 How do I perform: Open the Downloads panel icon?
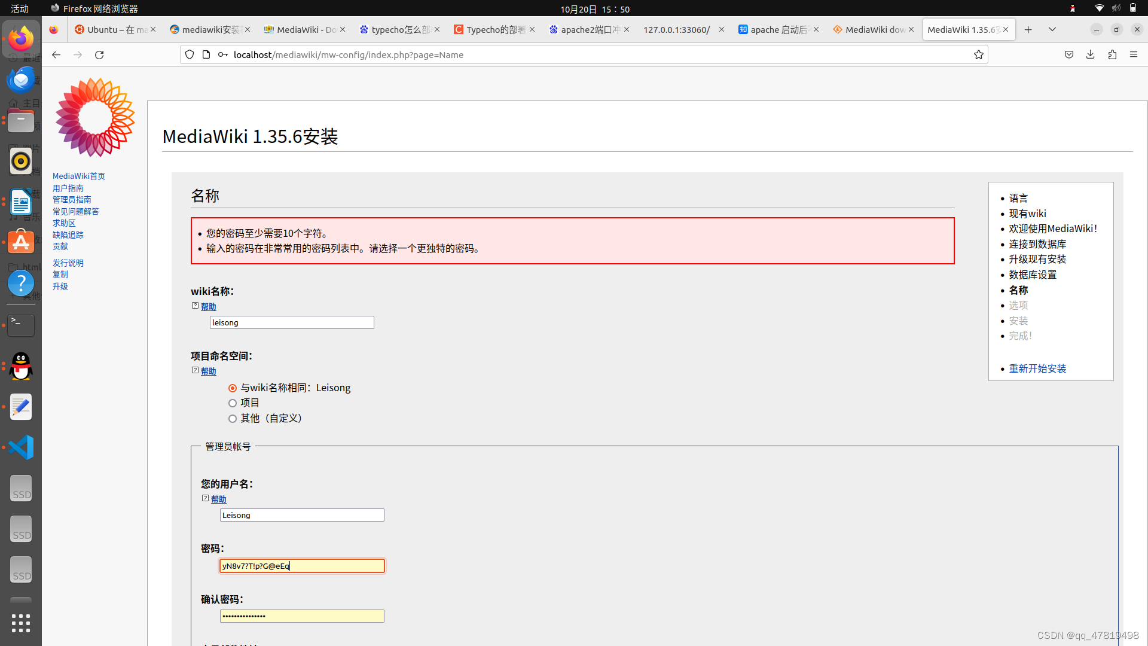click(x=1089, y=54)
